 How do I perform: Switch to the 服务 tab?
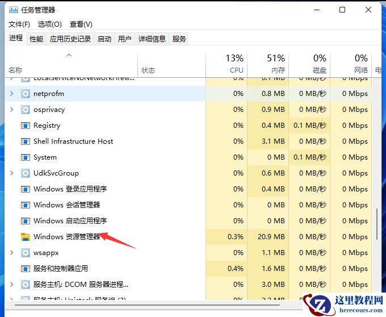coord(179,39)
